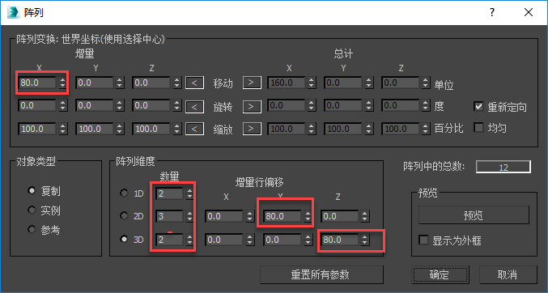Image resolution: width=548 pixels, height=293 pixels.
Task: Close the 阵列 dialog window
Action: point(529,13)
